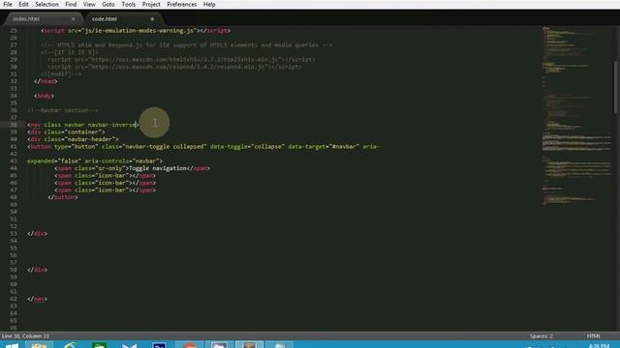The width and height of the screenshot is (620, 348).
Task: Click the closing </div> on line 58
Action: point(37,270)
